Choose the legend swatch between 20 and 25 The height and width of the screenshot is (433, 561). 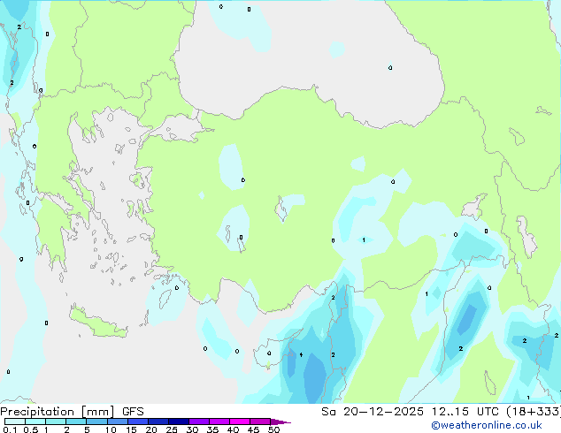[158, 422]
